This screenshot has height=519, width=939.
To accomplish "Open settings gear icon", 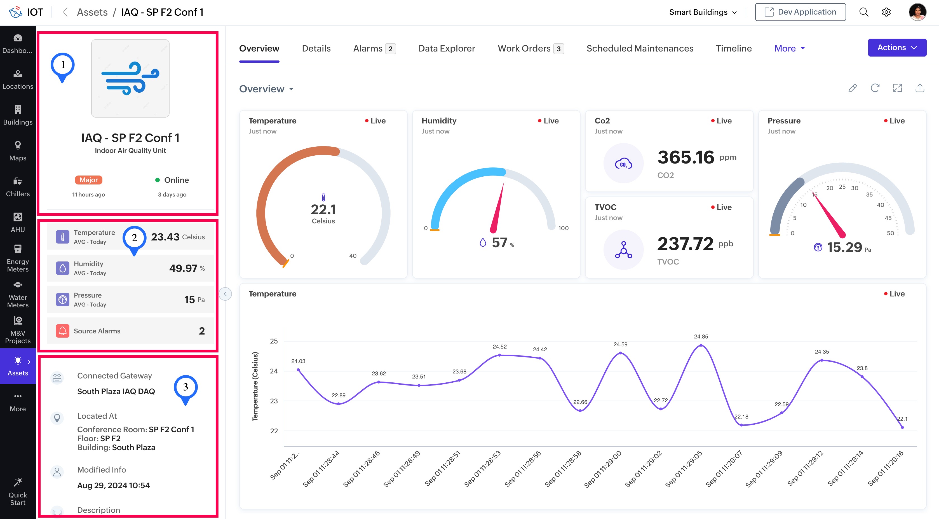I will [886, 12].
